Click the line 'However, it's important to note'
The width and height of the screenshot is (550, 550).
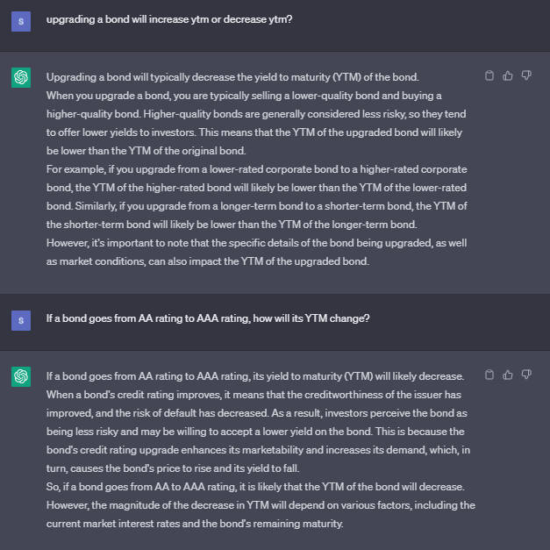(256, 243)
